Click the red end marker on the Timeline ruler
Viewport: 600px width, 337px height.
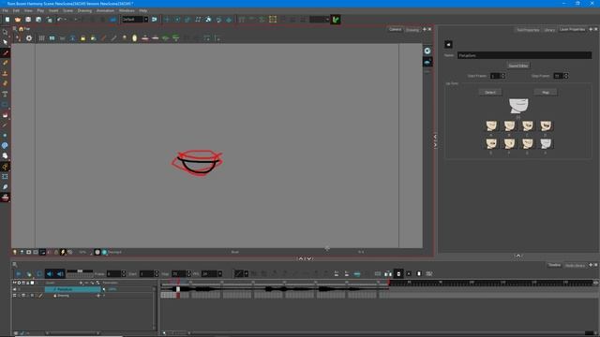pos(389,283)
